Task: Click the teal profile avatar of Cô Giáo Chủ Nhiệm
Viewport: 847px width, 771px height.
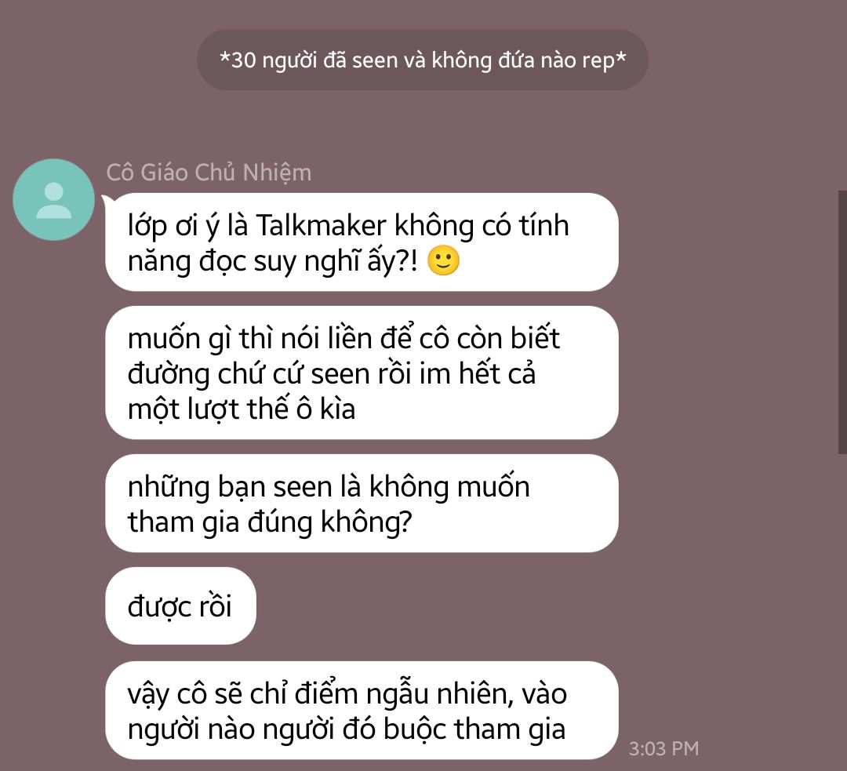Action: pos(53,199)
